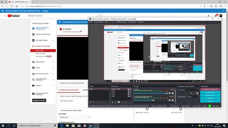Image resolution: width=228 pixels, height=128 pixels.
Task: Open the OBS Edit menu
Action: tap(99, 22)
